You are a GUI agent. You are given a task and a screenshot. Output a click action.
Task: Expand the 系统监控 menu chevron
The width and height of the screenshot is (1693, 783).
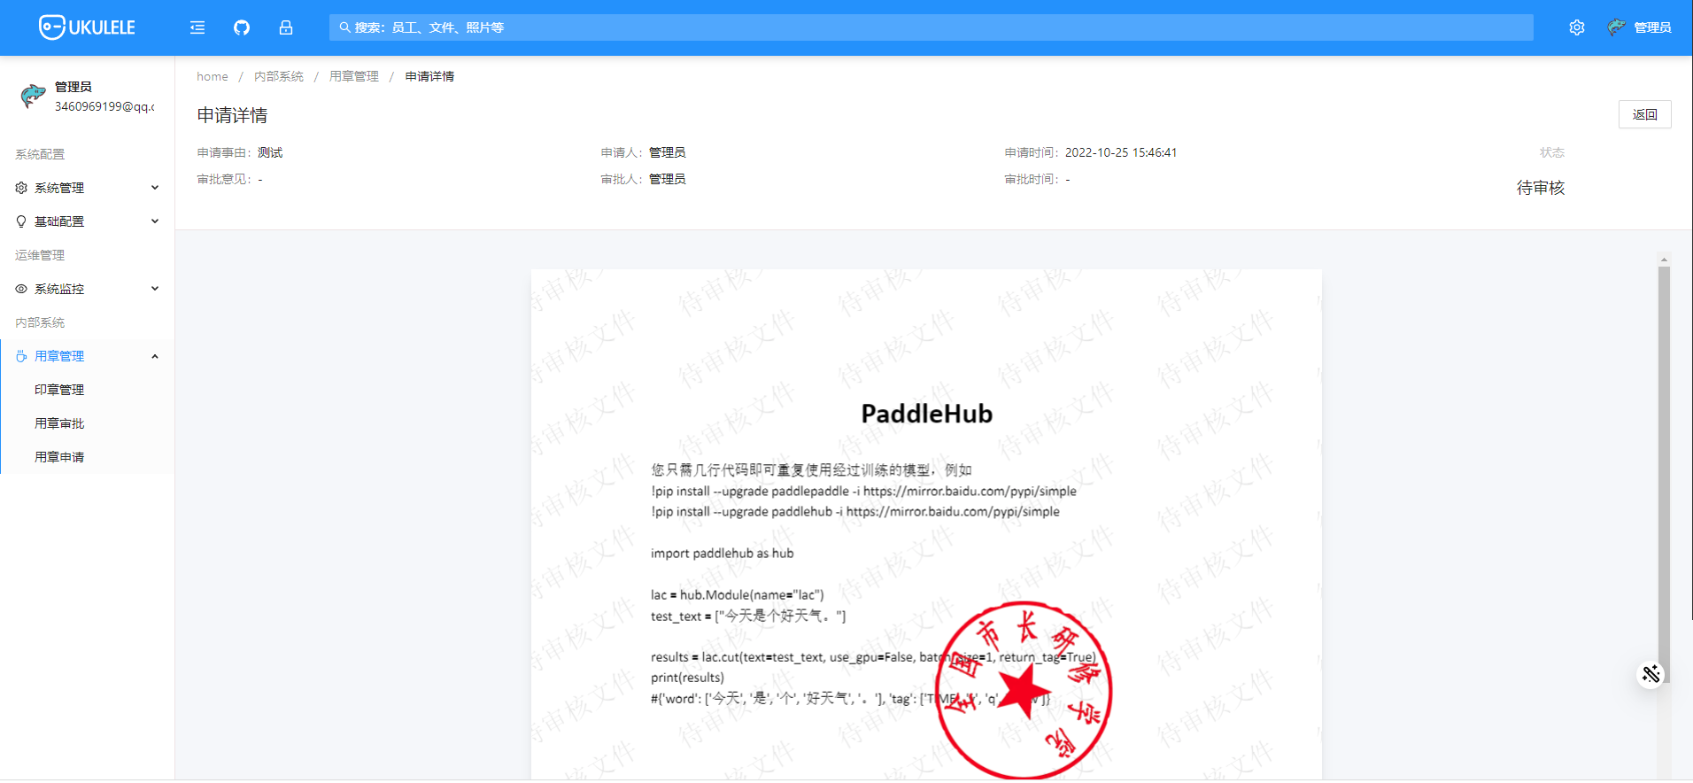point(155,289)
